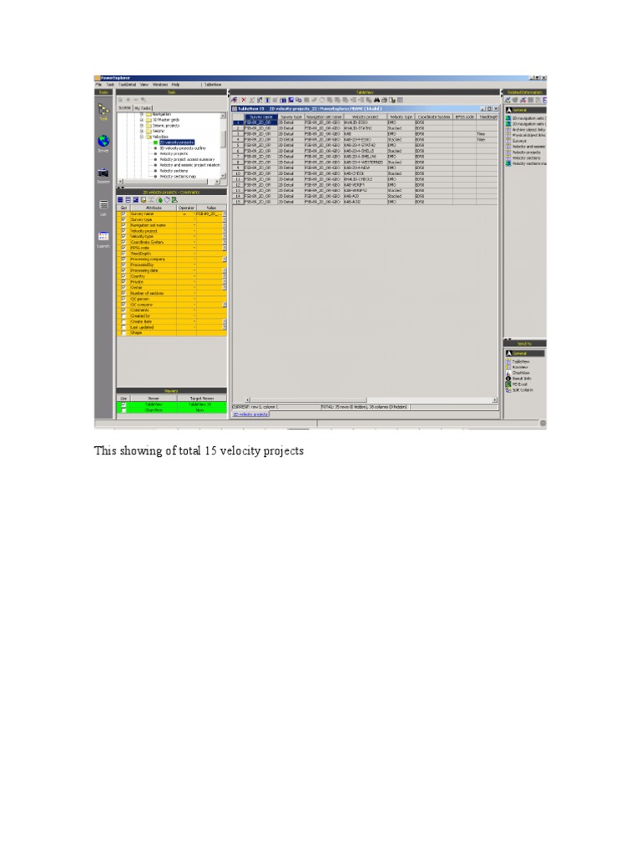Send result to ChartView in Send to panel
641x854 pixels.
click(521, 373)
